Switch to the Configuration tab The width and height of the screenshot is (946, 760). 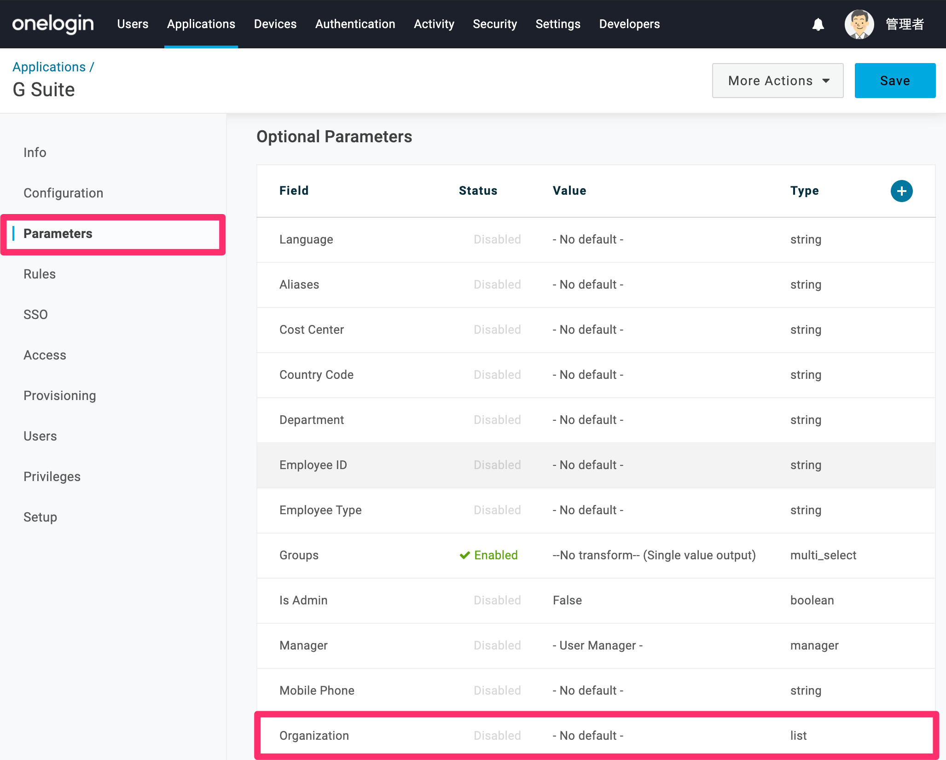63,193
